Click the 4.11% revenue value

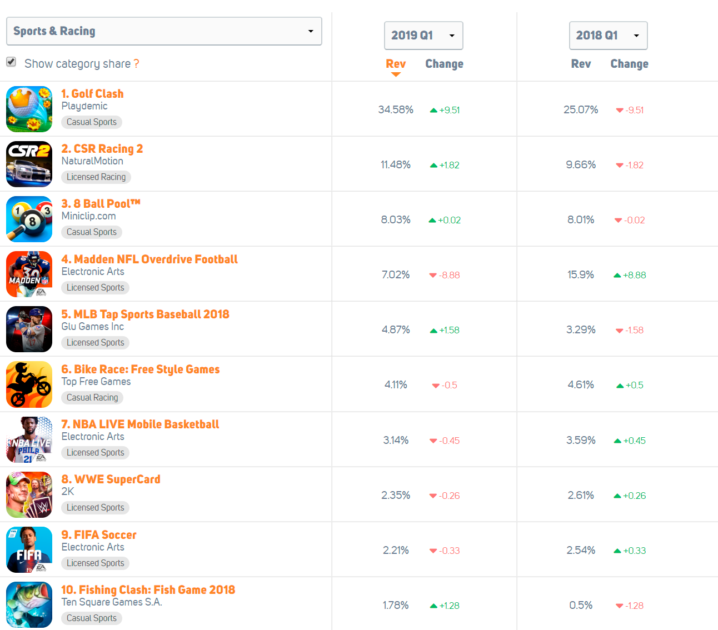pos(396,385)
